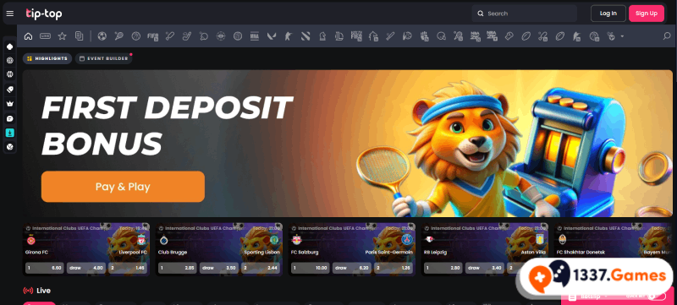Screen dimensions: 677x305
Task: Select the first NBA 2K esports icon
Action: tap(475, 36)
